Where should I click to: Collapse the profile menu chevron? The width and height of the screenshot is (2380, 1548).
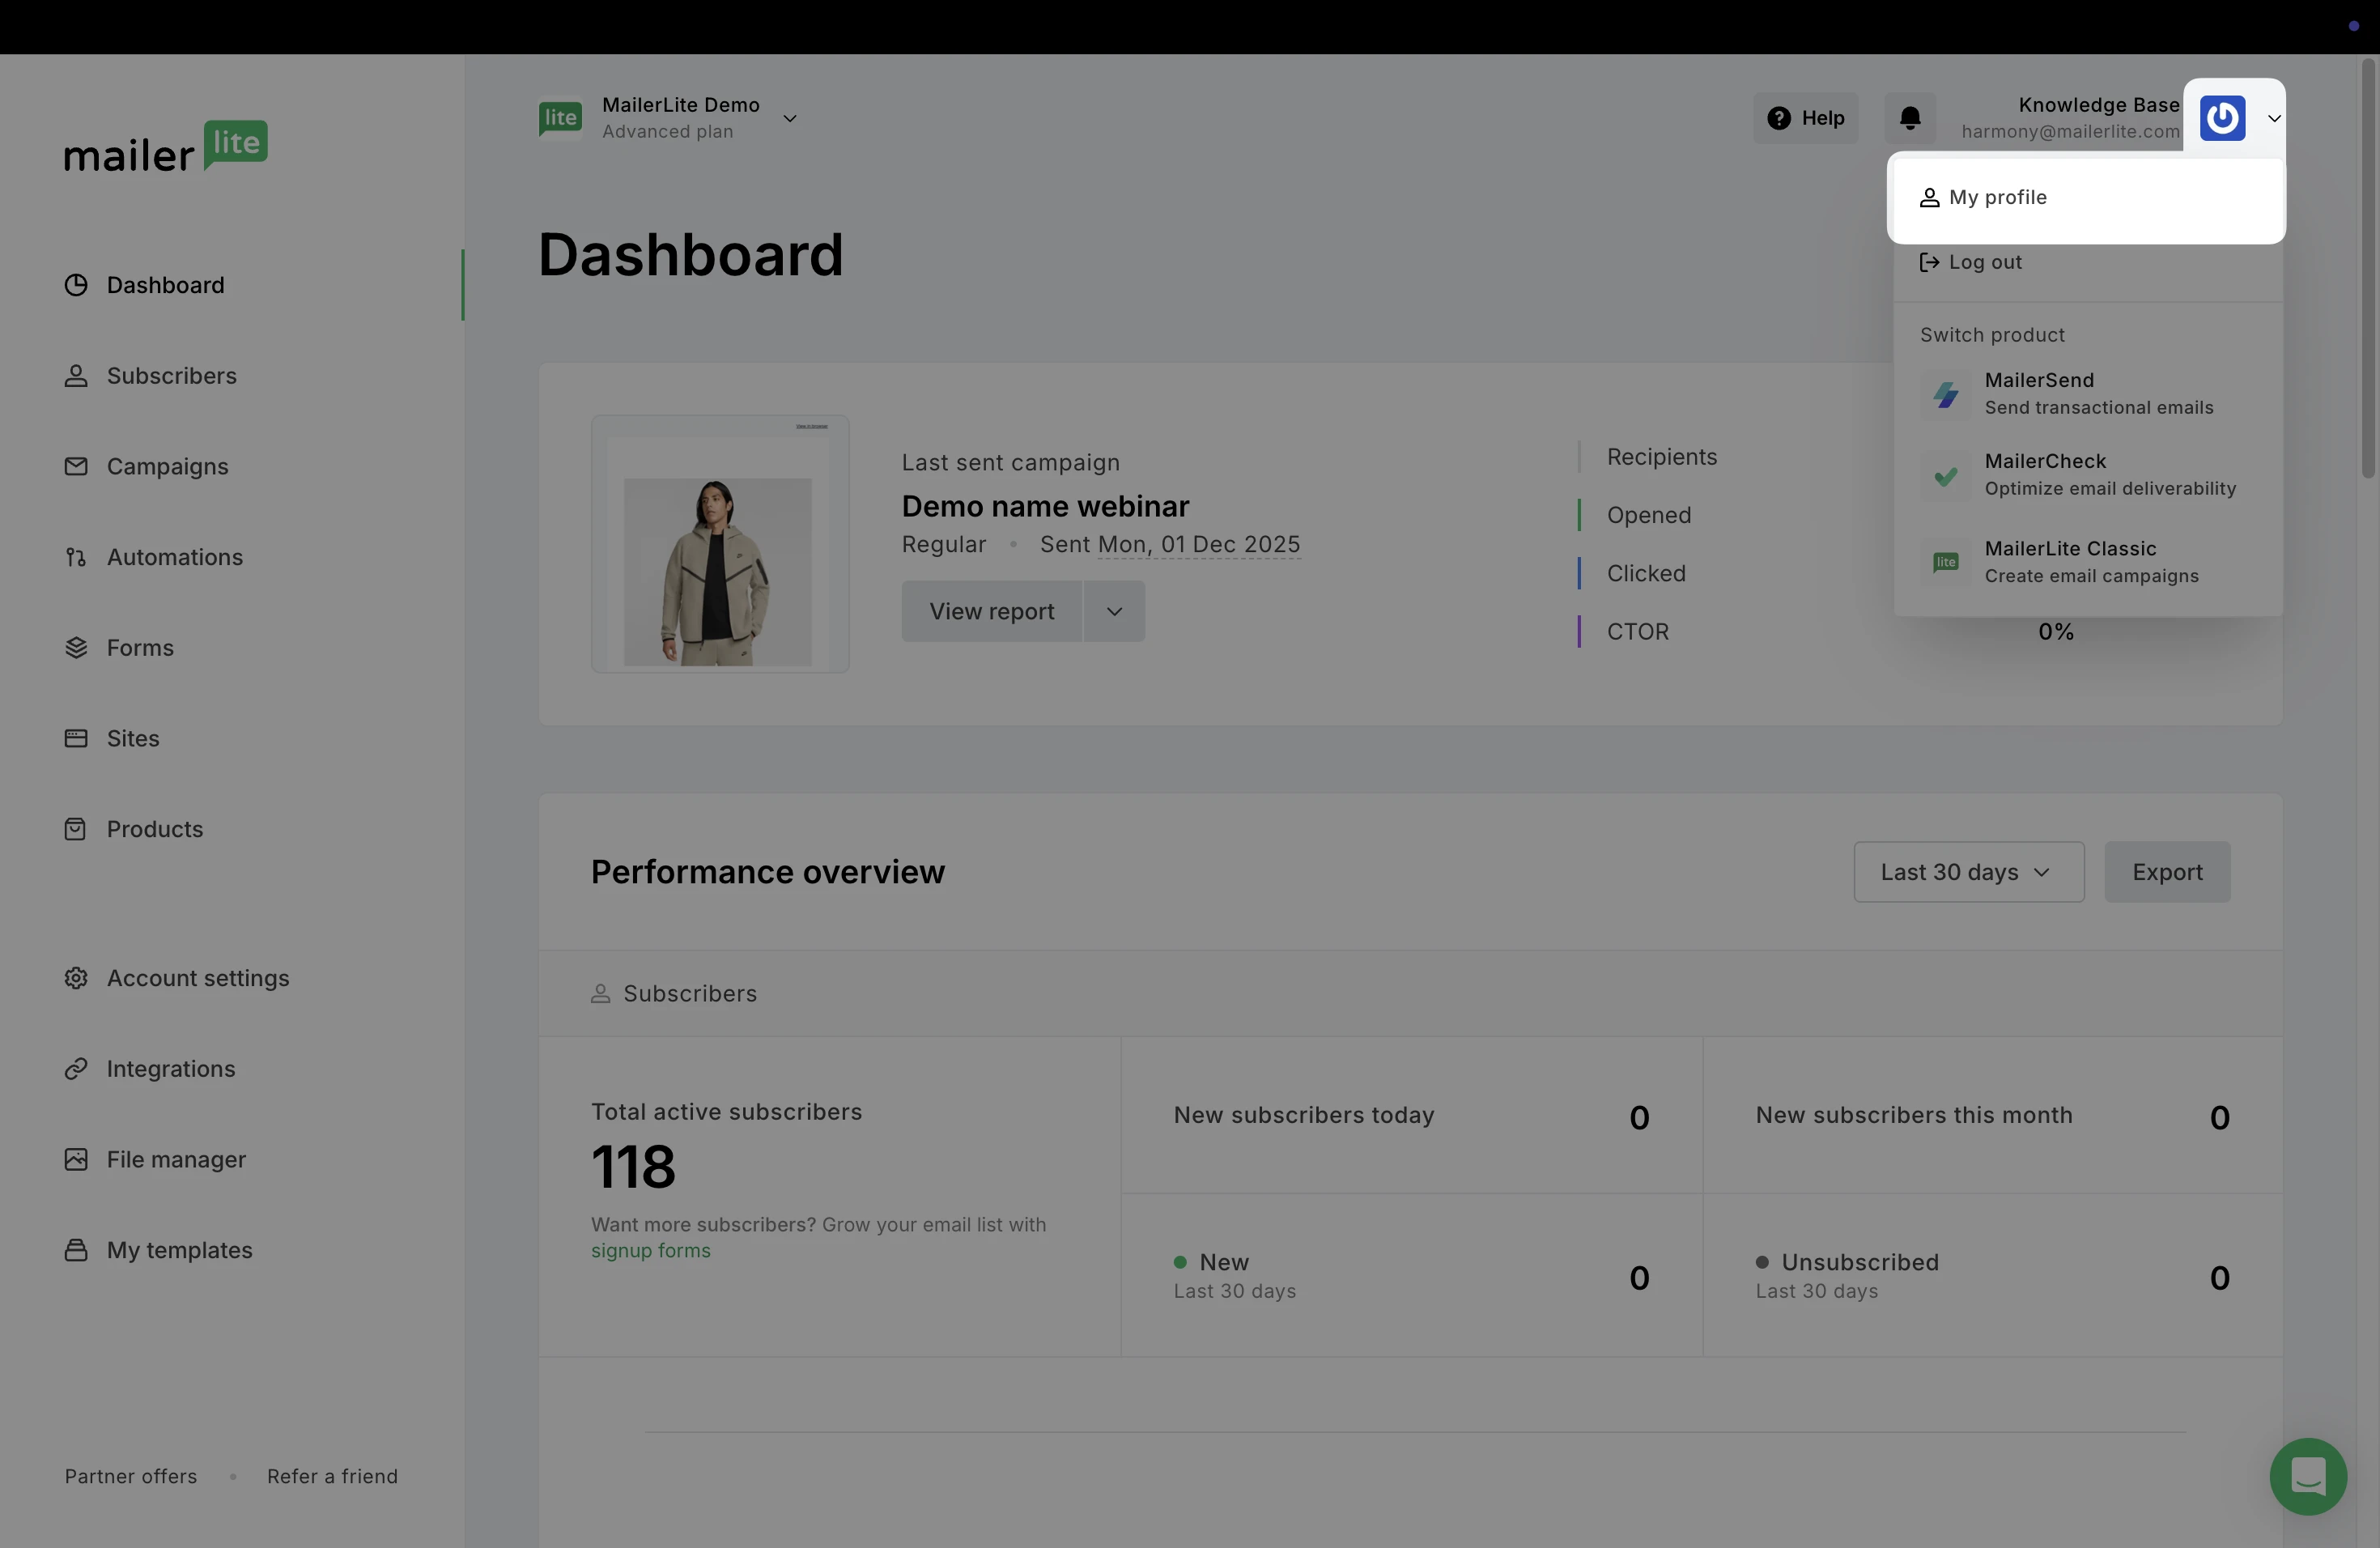tap(2273, 118)
